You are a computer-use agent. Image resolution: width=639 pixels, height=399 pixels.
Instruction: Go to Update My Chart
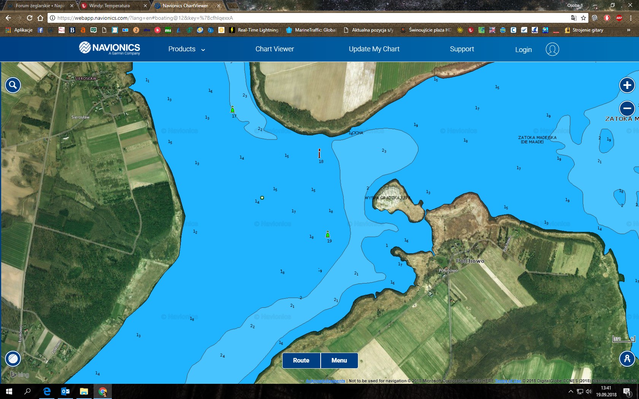(x=374, y=49)
